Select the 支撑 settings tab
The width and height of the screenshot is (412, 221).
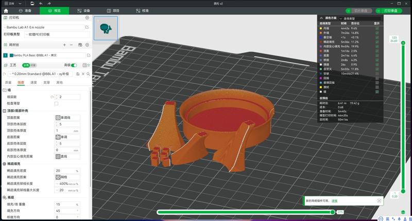pos(47,82)
